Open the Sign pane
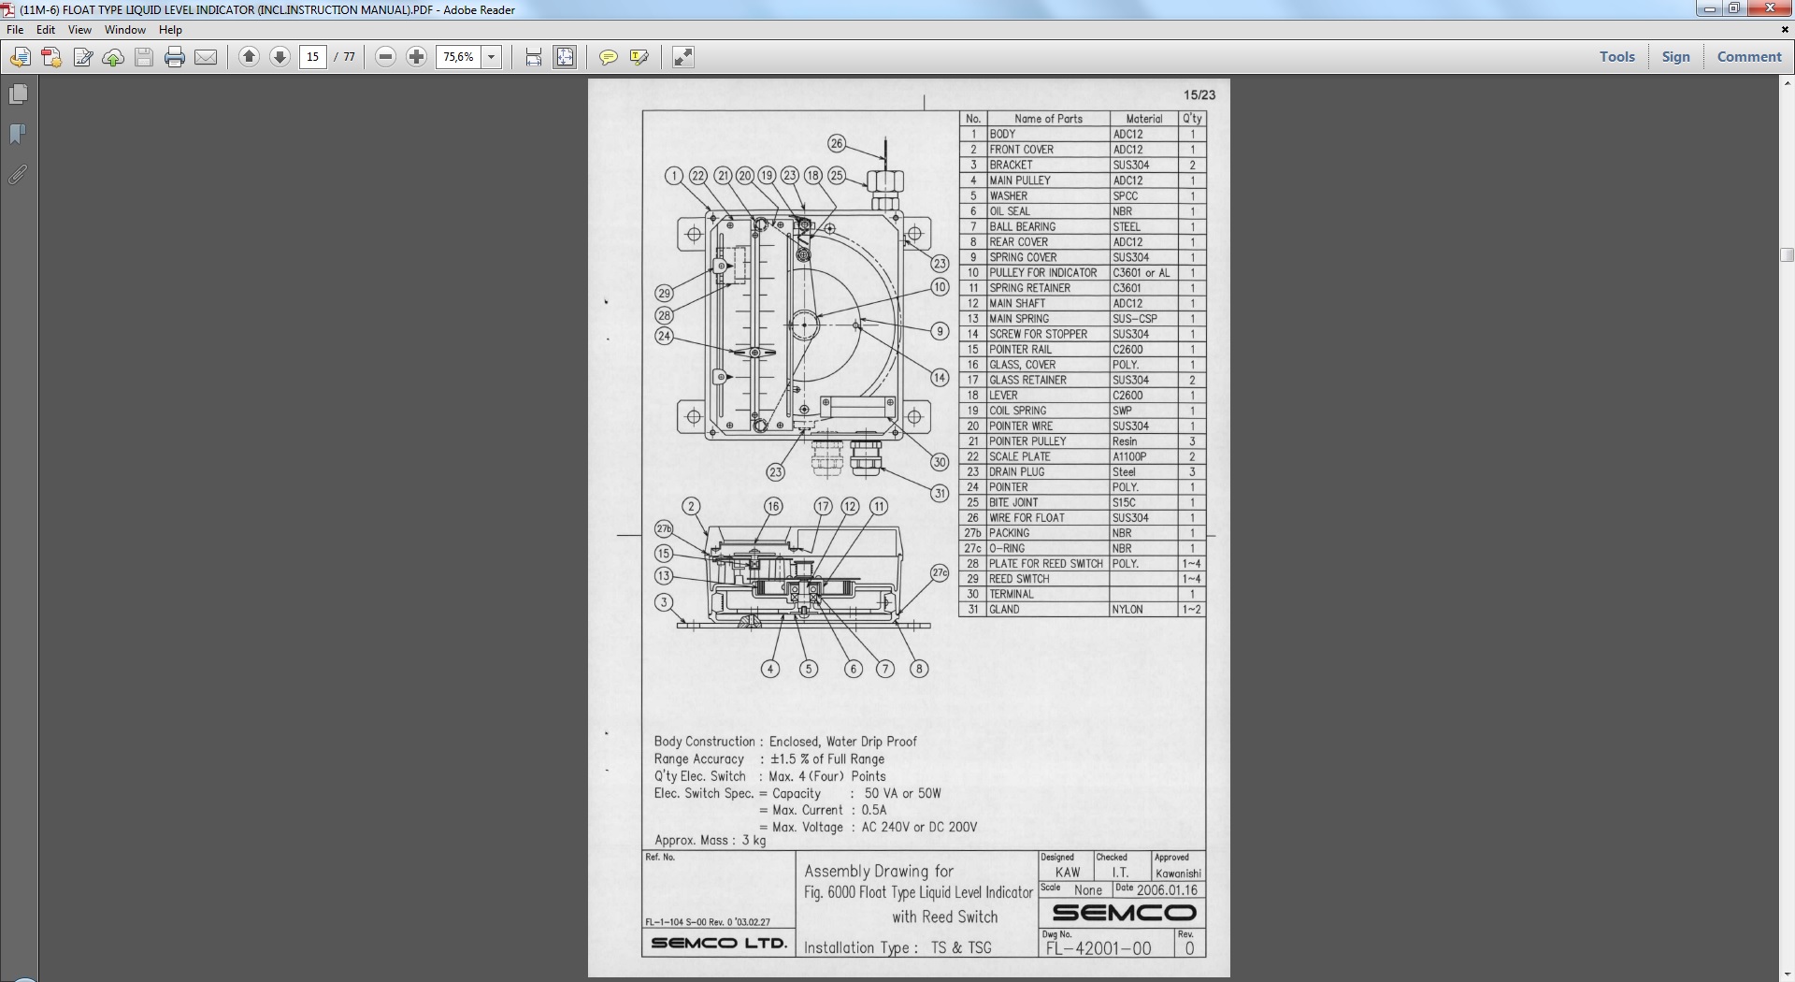The width and height of the screenshot is (1795, 982). tap(1675, 56)
